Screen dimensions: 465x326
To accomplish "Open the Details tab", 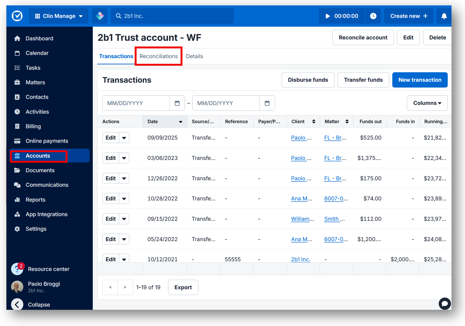I will [x=194, y=56].
